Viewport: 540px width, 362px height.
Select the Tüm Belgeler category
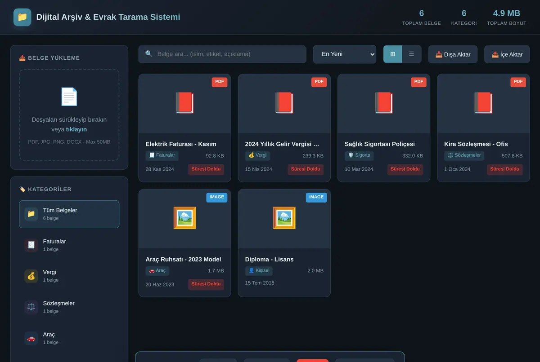[x=69, y=214]
